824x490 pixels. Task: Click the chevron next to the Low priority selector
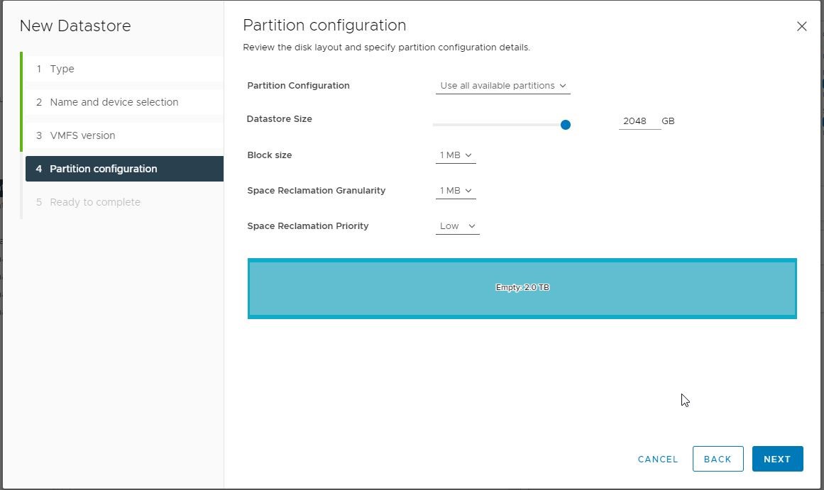pyautogui.click(x=472, y=225)
